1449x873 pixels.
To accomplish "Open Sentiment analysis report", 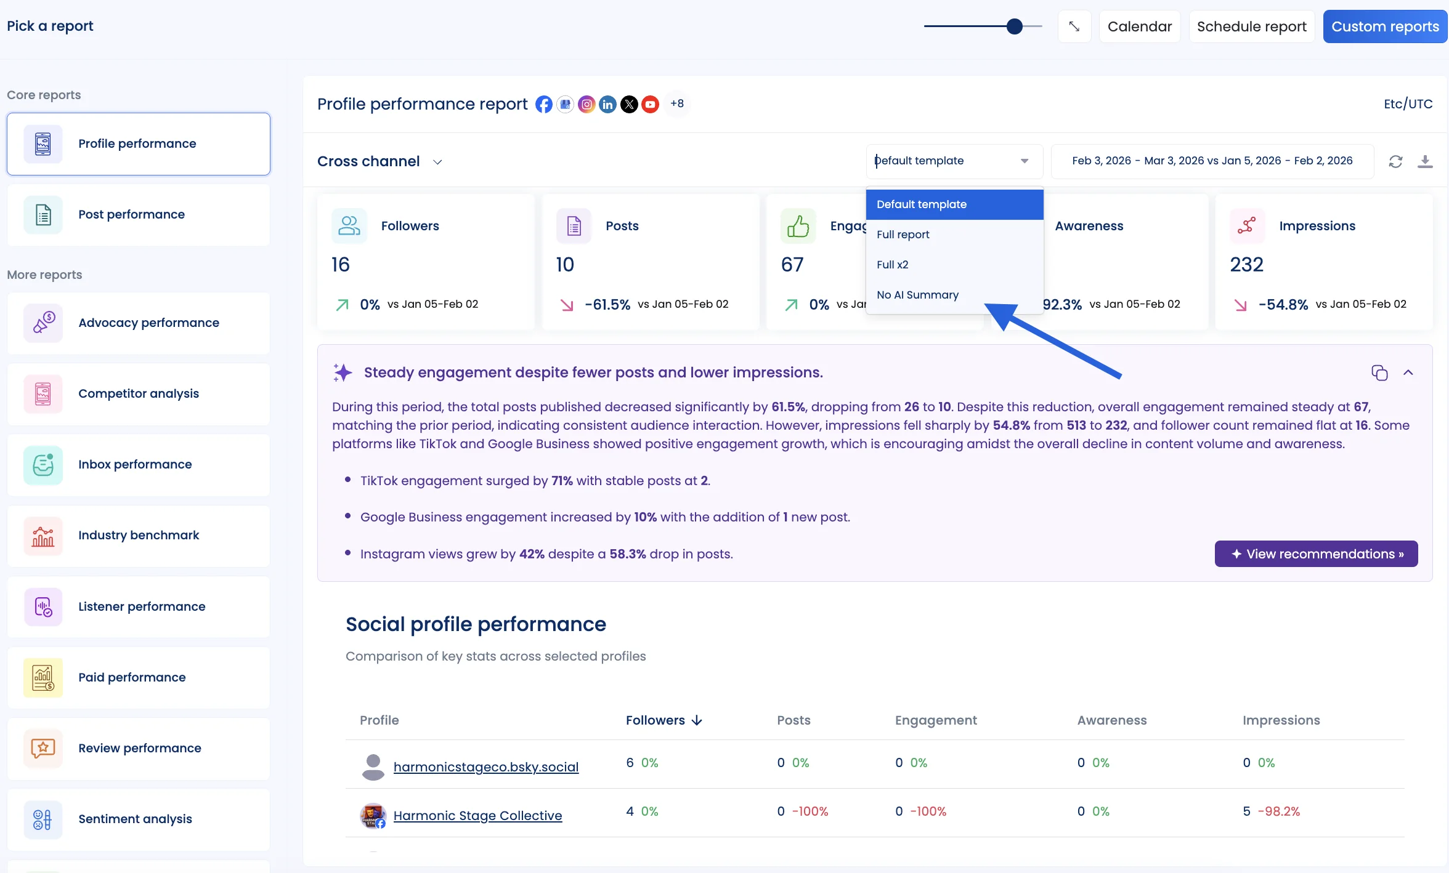I will point(139,819).
